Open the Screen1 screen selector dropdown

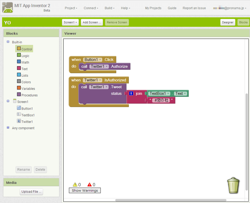(70, 22)
